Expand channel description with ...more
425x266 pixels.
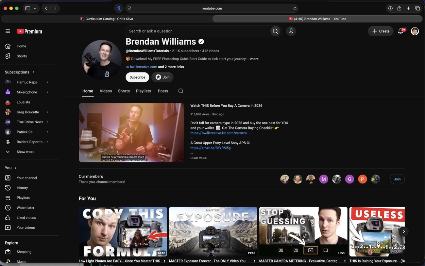pos(253,59)
